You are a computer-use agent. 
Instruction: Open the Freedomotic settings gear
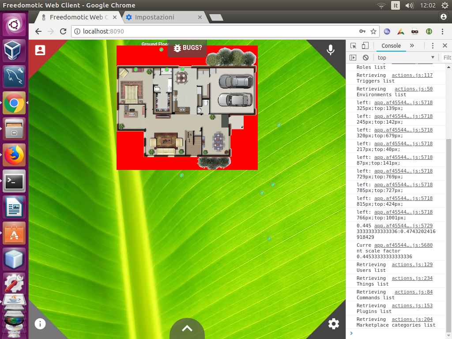click(x=334, y=324)
